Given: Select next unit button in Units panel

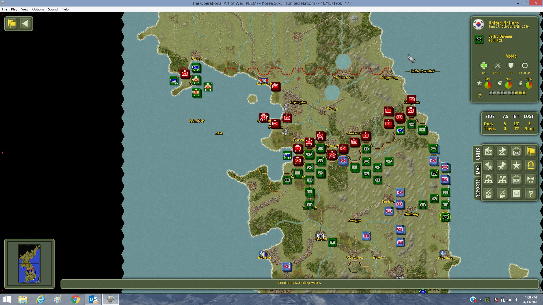Looking at the screenshot, I should pyautogui.click(x=503, y=151).
